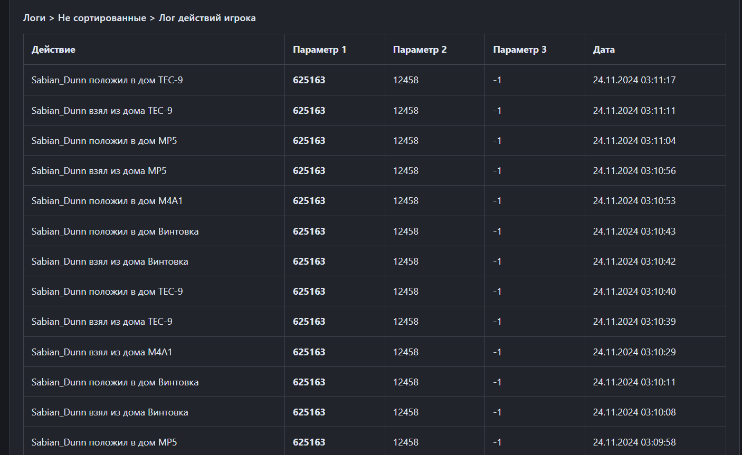Click 12458 in the 03:10:08 row
Screen dimensions: 742x455
point(405,412)
